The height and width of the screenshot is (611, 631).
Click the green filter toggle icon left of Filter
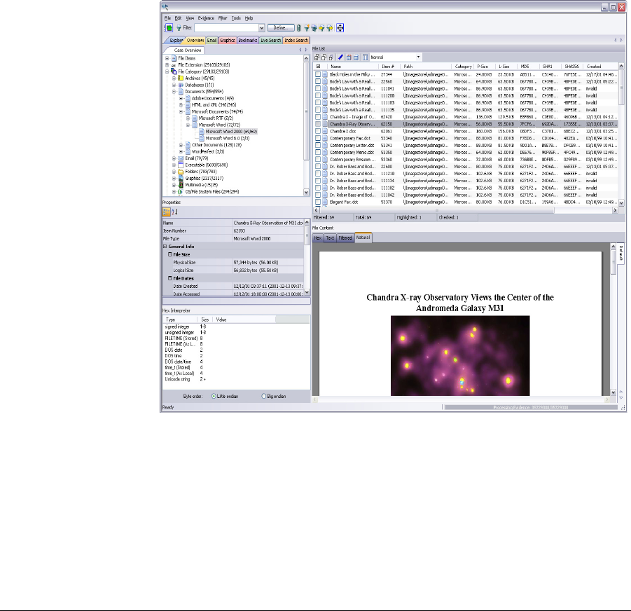pyautogui.click(x=169, y=28)
